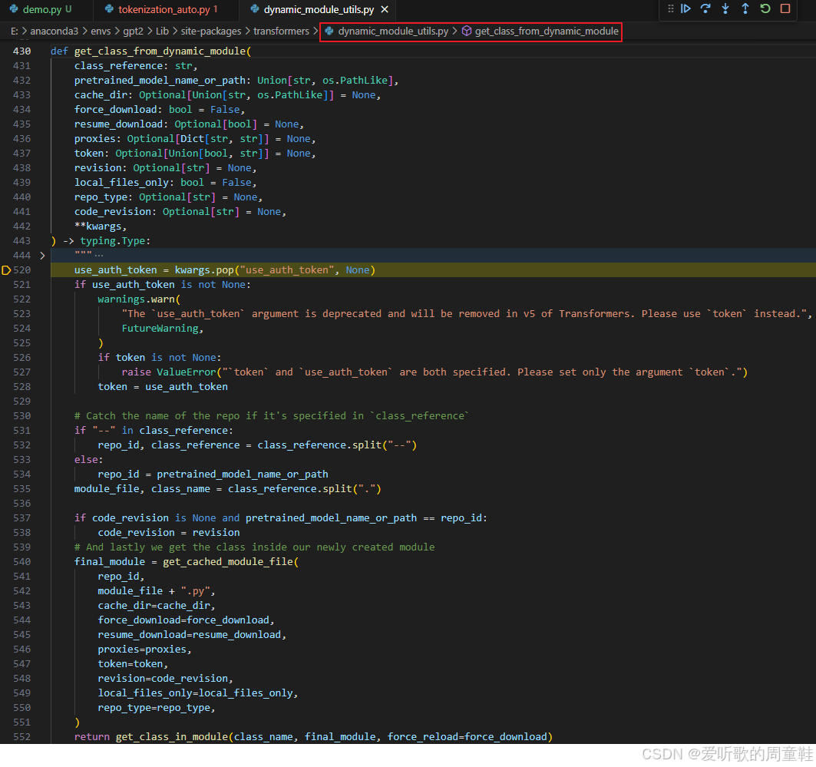The width and height of the screenshot is (816, 767).
Task: Step over the current line in debug toolbar
Action: (x=705, y=8)
